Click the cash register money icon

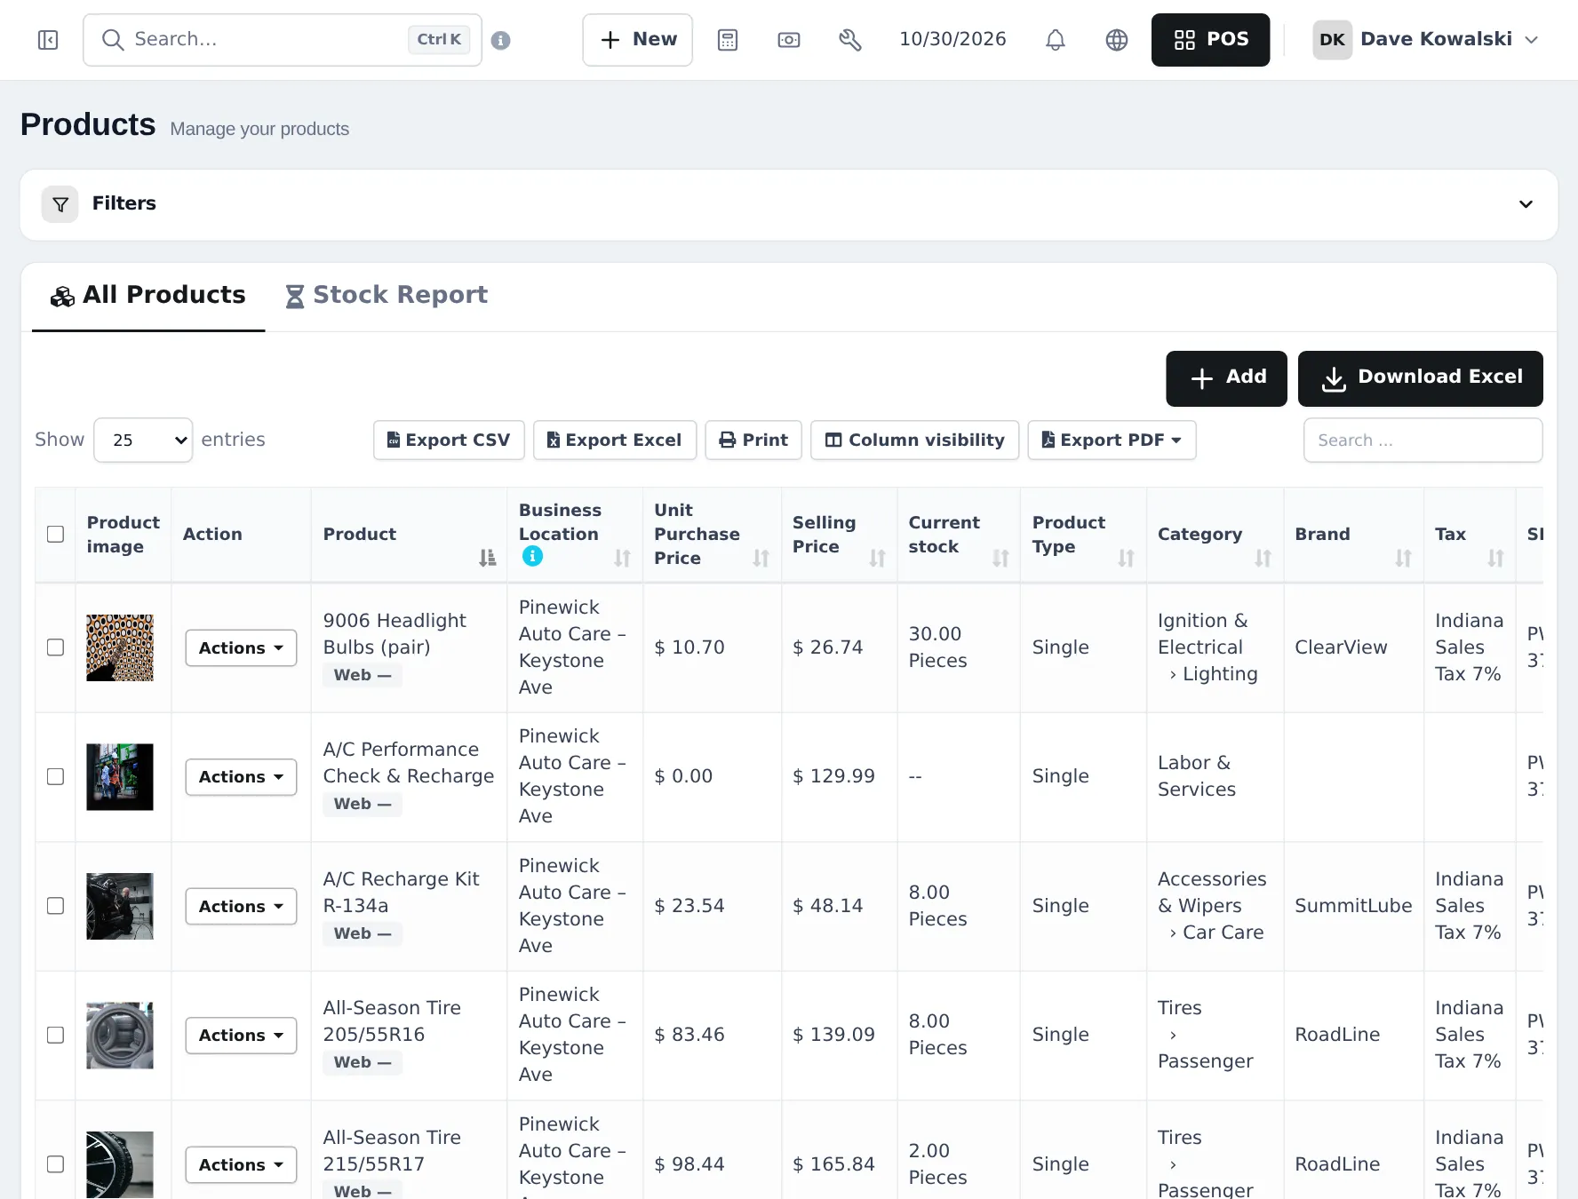click(789, 40)
